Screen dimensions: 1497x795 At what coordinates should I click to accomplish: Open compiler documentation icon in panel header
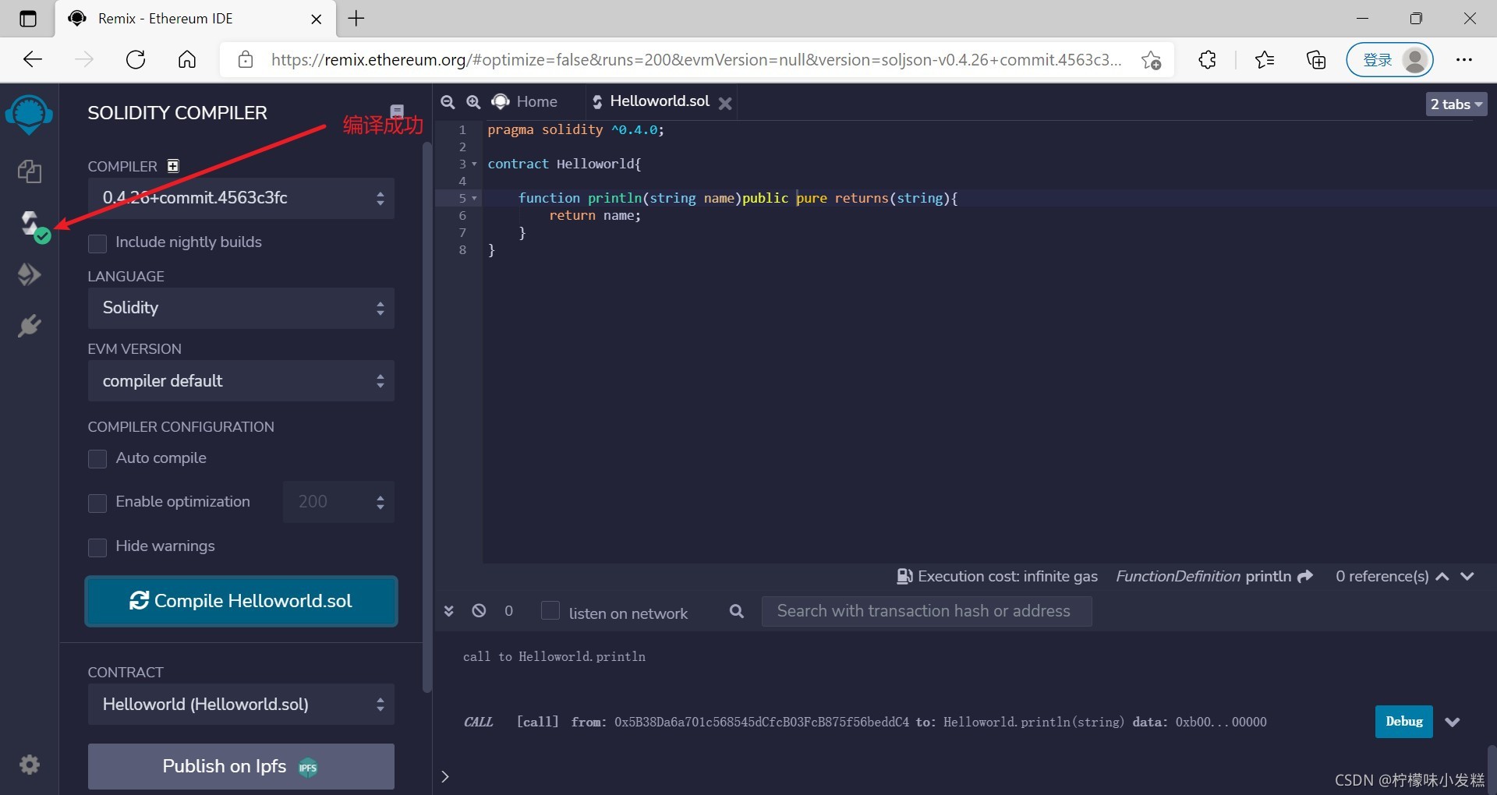pyautogui.click(x=397, y=111)
